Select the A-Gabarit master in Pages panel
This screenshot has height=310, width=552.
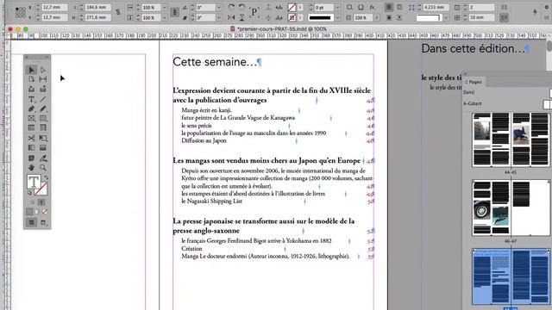pos(473,103)
